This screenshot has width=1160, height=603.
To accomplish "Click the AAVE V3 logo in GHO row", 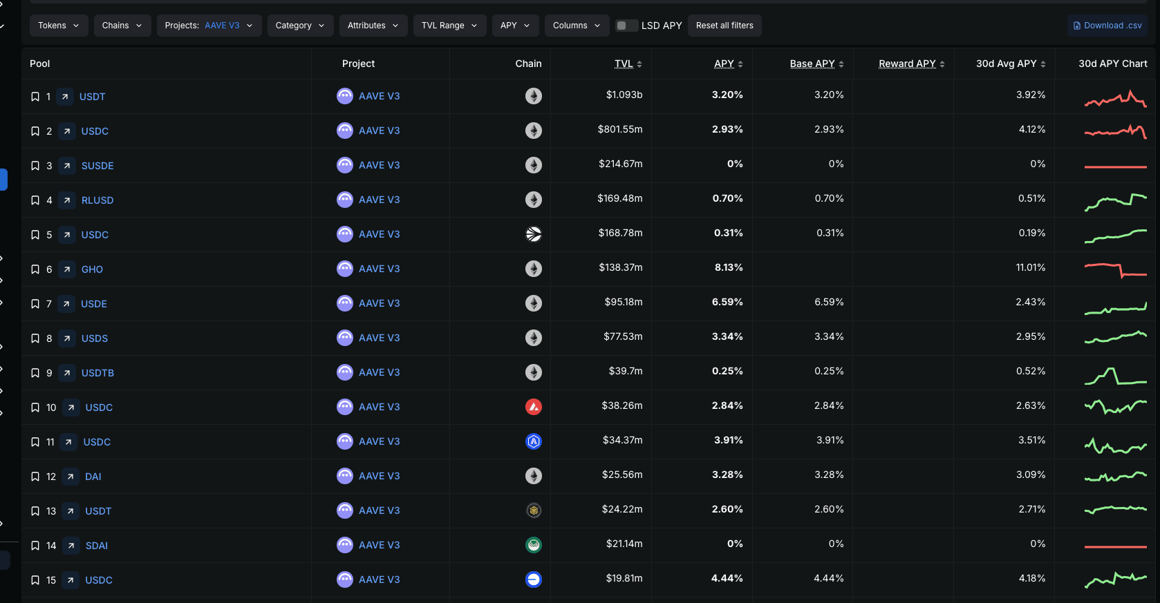I will (x=345, y=269).
